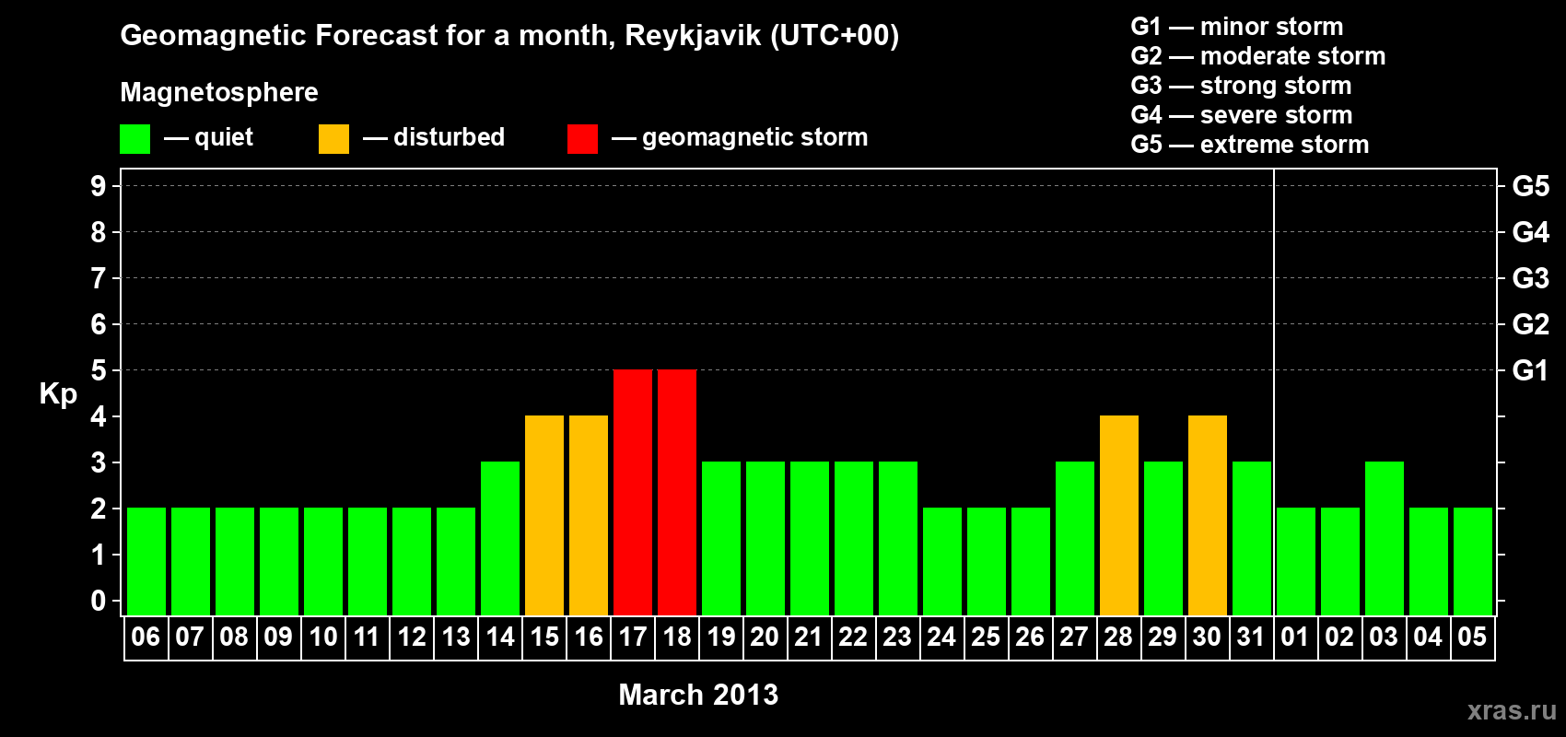Select the green bar for day 06
Image resolution: width=1566 pixels, height=737 pixels.
pyautogui.click(x=146, y=562)
